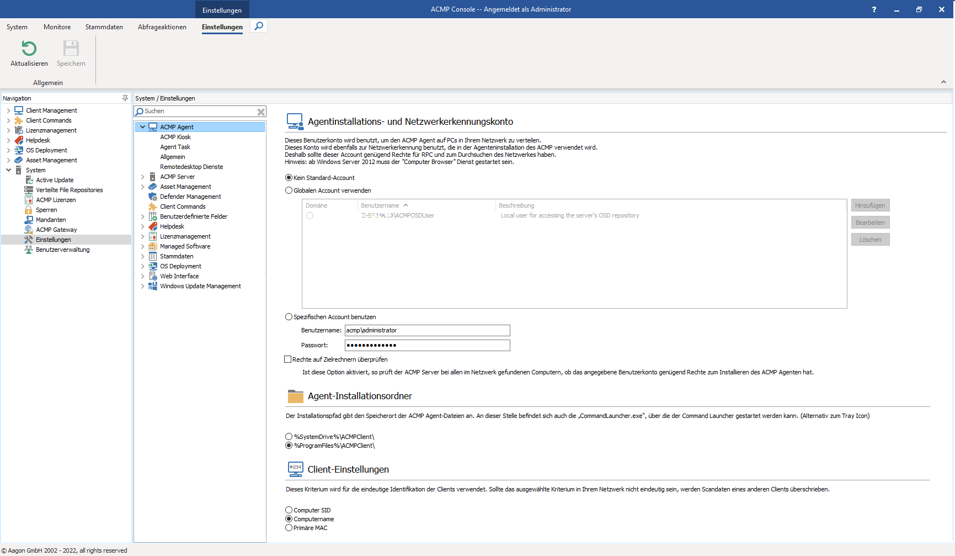Click the Verteilte File Repositories icon
955x556 pixels.
pyautogui.click(x=29, y=190)
